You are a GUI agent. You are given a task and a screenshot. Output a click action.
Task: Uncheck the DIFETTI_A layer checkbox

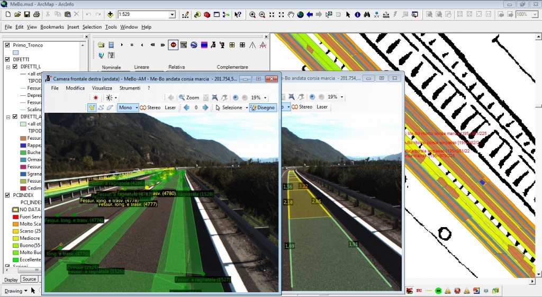coord(15,116)
